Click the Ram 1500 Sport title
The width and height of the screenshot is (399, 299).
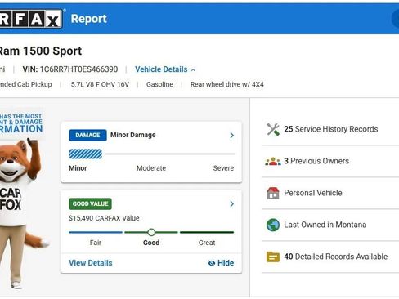40,51
